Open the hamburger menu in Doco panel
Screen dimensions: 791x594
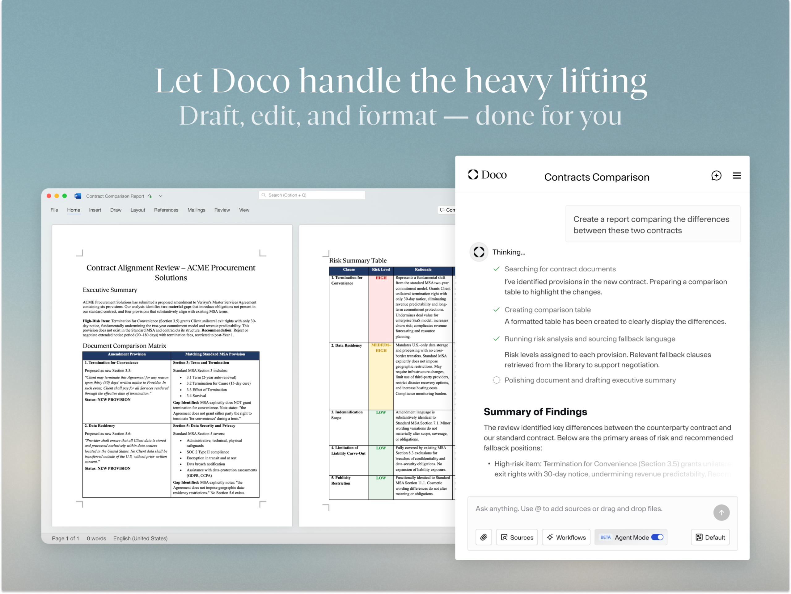click(737, 175)
